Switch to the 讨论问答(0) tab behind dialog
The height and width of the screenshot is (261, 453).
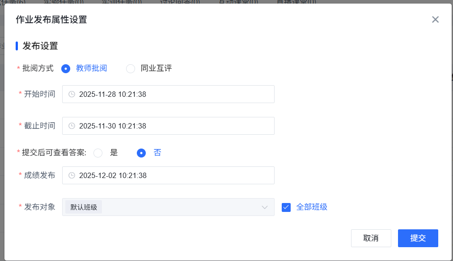(180, 2)
